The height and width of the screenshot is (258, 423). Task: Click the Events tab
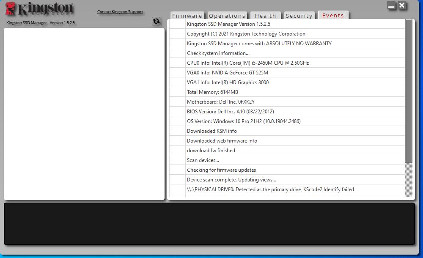333,15
